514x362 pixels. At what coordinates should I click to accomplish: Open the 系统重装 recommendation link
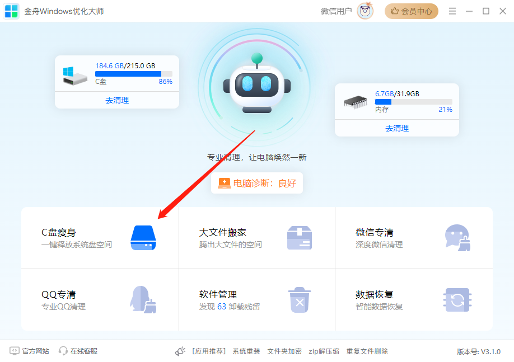click(246, 351)
